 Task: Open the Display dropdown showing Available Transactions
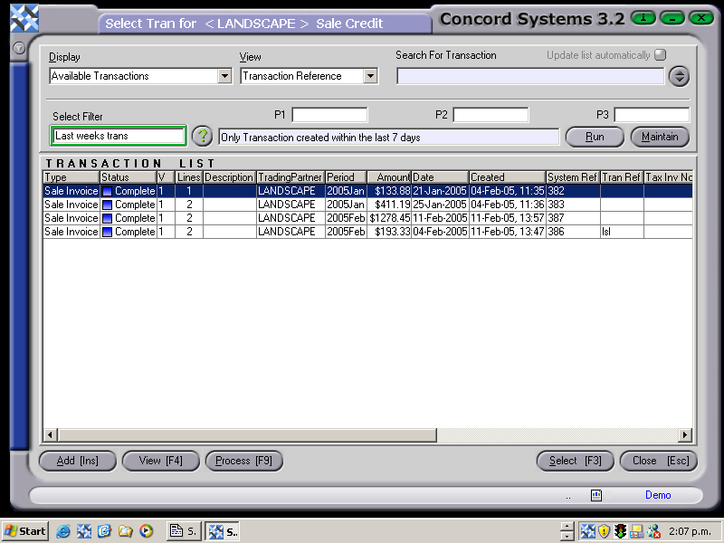click(x=225, y=76)
